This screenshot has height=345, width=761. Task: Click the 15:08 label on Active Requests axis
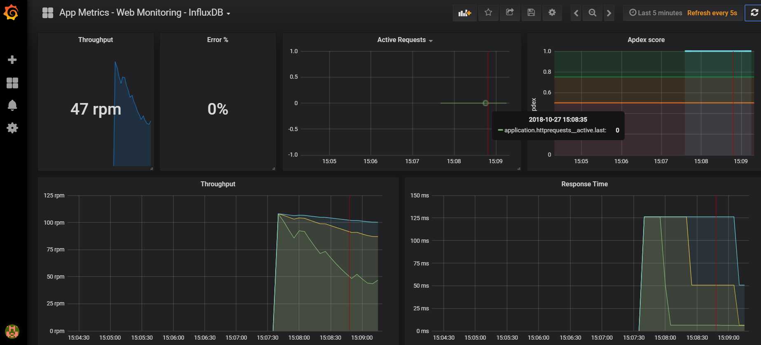click(454, 161)
